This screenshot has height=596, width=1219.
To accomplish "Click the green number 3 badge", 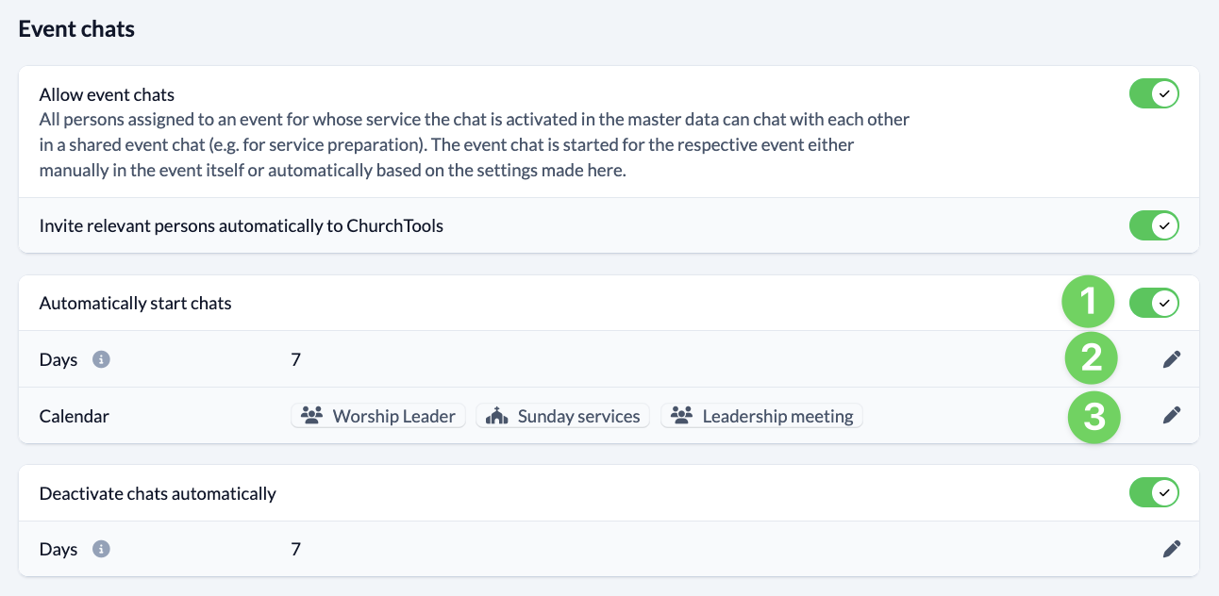I will point(1094,416).
